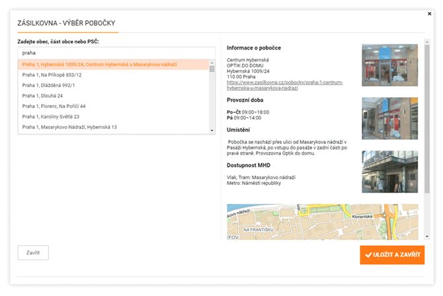The width and height of the screenshot is (443, 296).
Task: Click the Zavřít button
Action: click(33, 253)
